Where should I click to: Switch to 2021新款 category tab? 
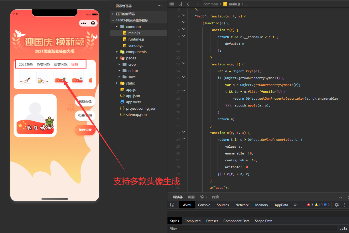coord(26,65)
